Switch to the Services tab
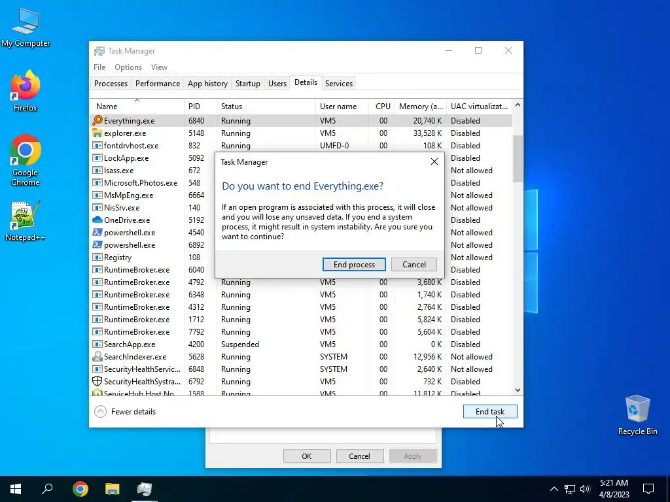 click(339, 84)
